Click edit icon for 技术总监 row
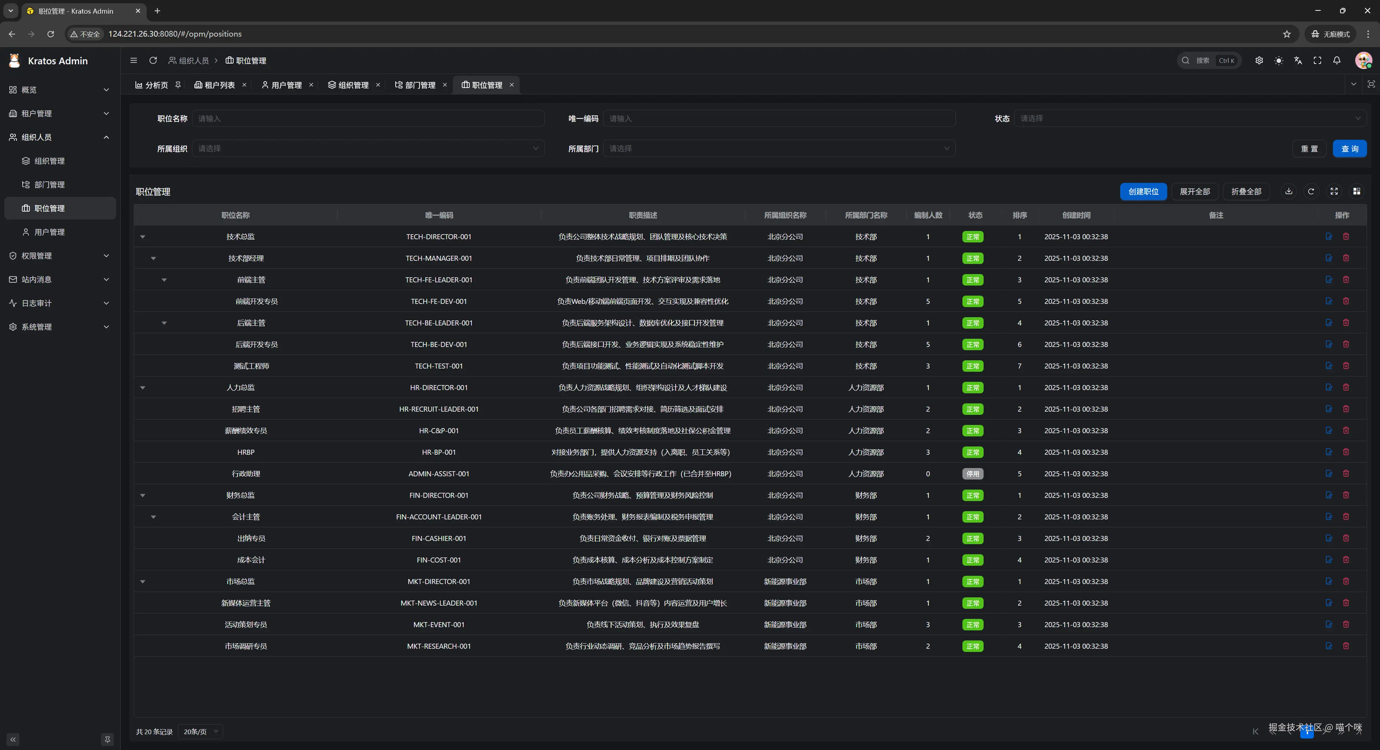The height and width of the screenshot is (750, 1380). [x=1329, y=236]
